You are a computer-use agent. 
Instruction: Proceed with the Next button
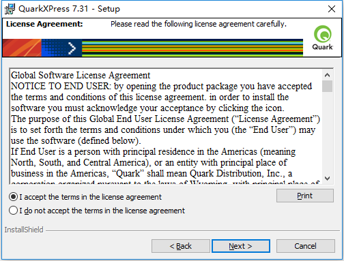(241, 246)
